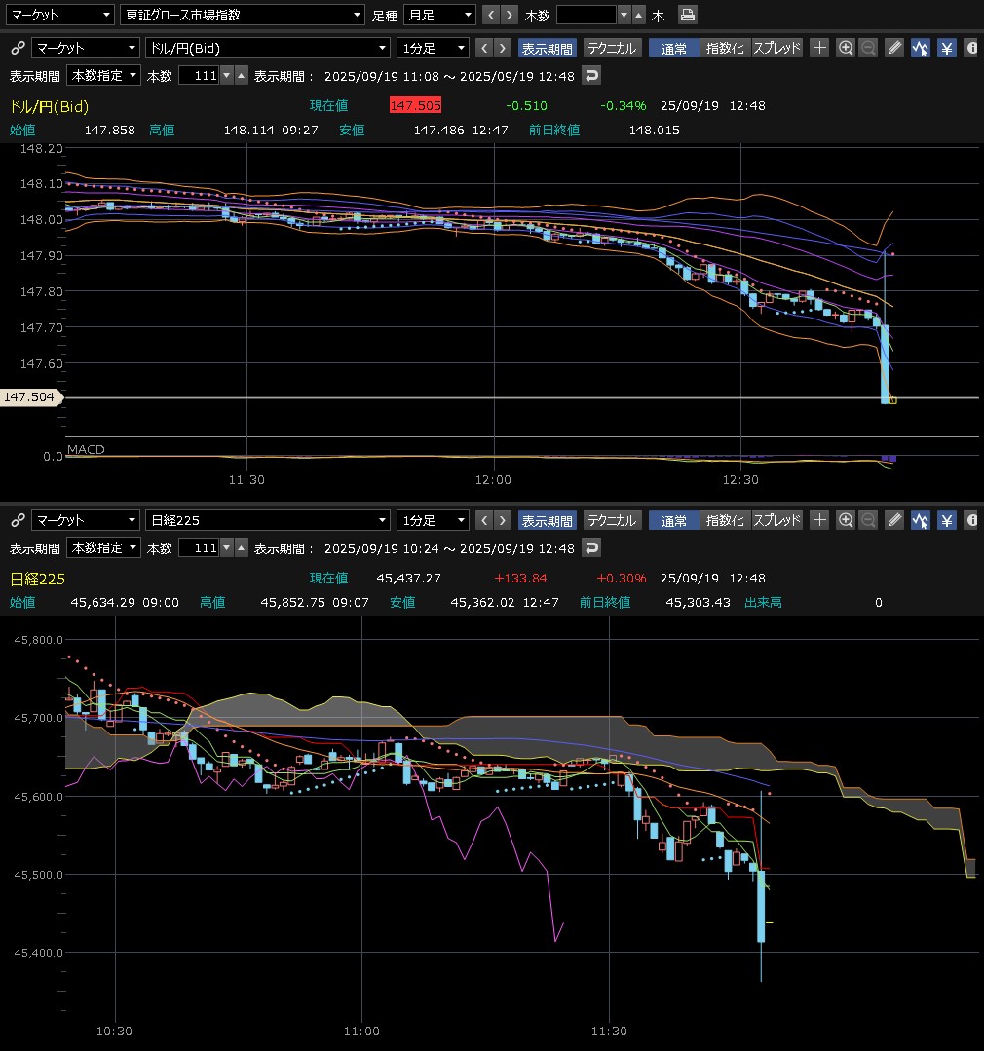Open the top bar マーケット dropdown
This screenshot has height=1051, width=984.
59,15
